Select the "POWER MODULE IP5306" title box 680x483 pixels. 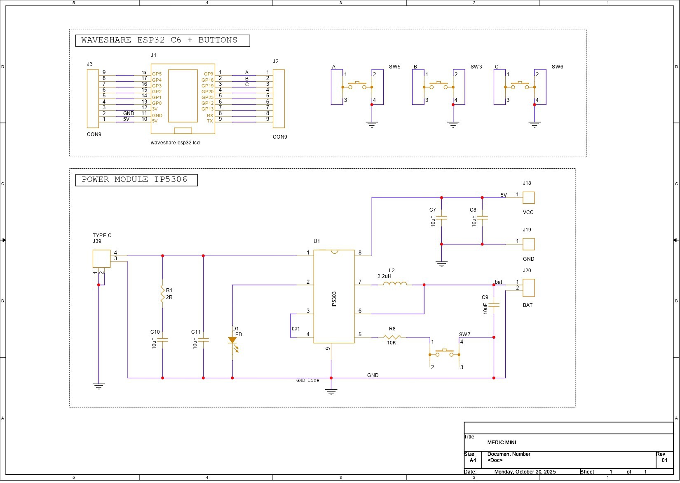pos(136,180)
